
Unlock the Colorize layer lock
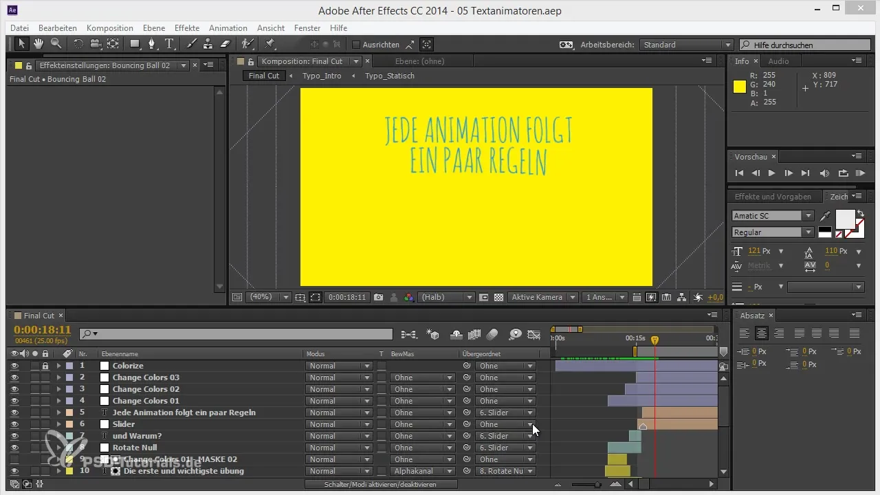pyautogui.click(x=45, y=366)
